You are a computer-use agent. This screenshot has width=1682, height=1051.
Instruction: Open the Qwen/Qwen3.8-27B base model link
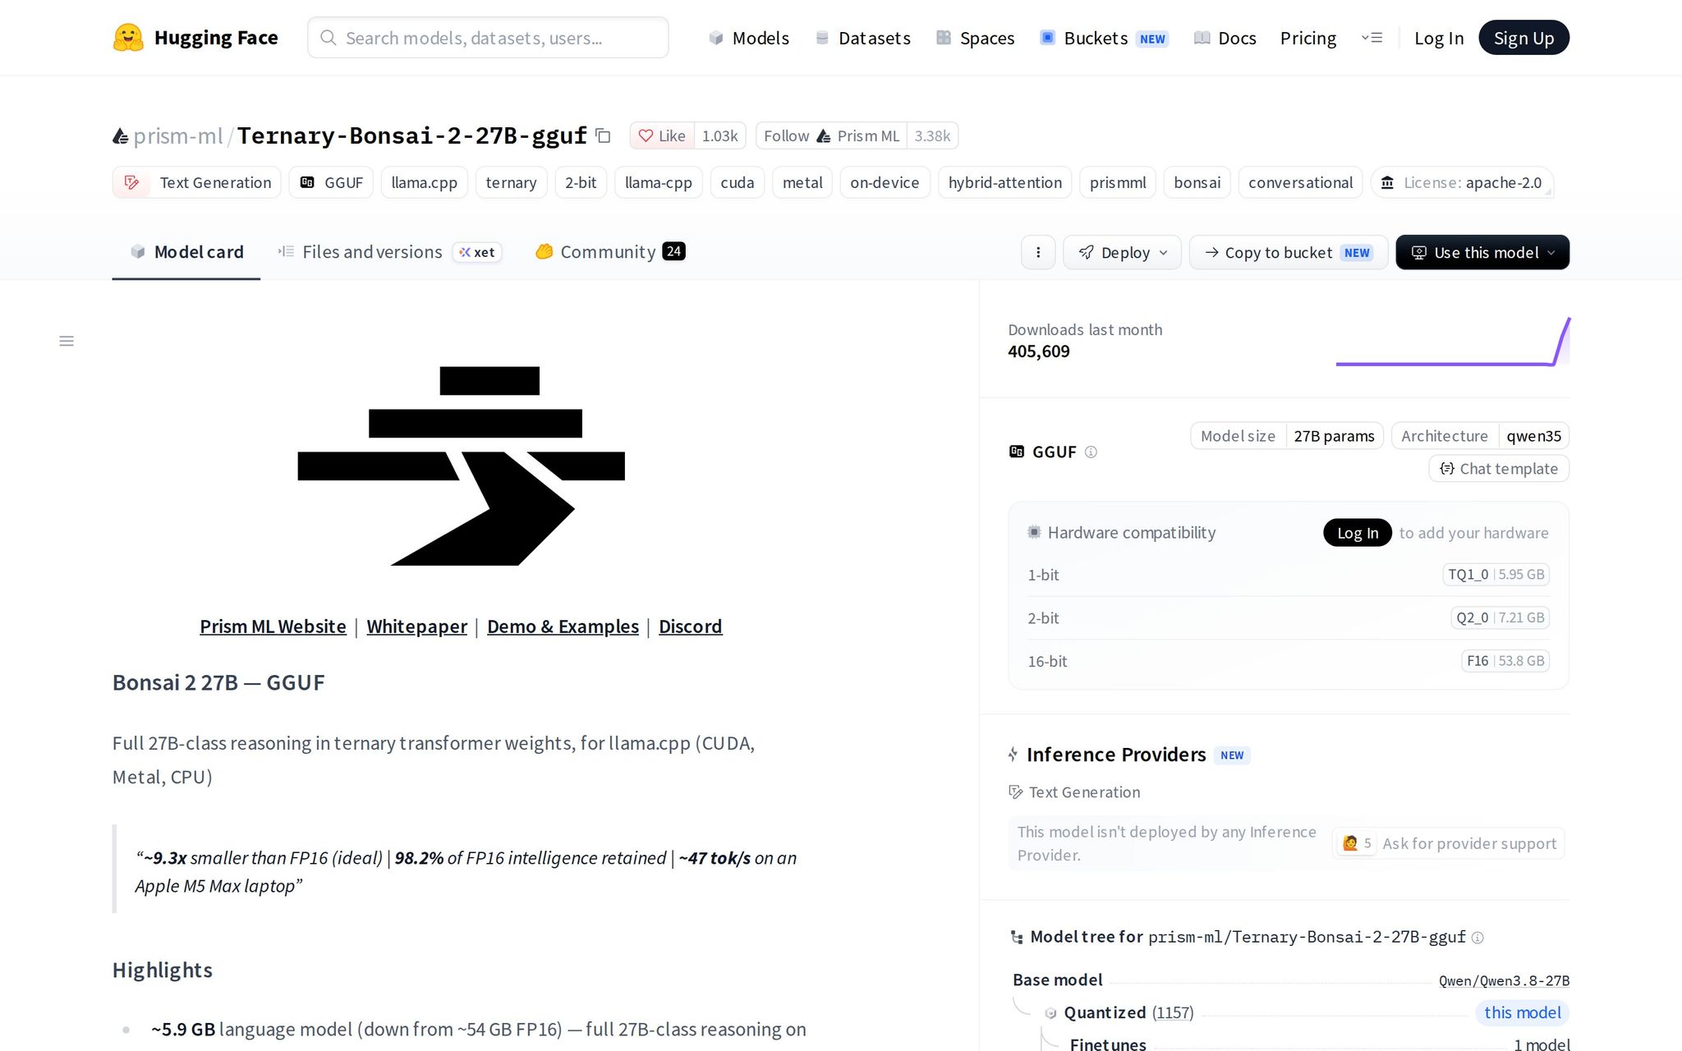point(1504,980)
